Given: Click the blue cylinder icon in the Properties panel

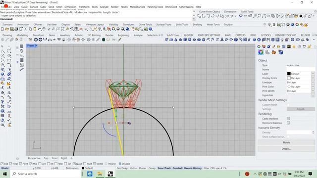Looking at the screenshot, I should [x=281, y=52].
